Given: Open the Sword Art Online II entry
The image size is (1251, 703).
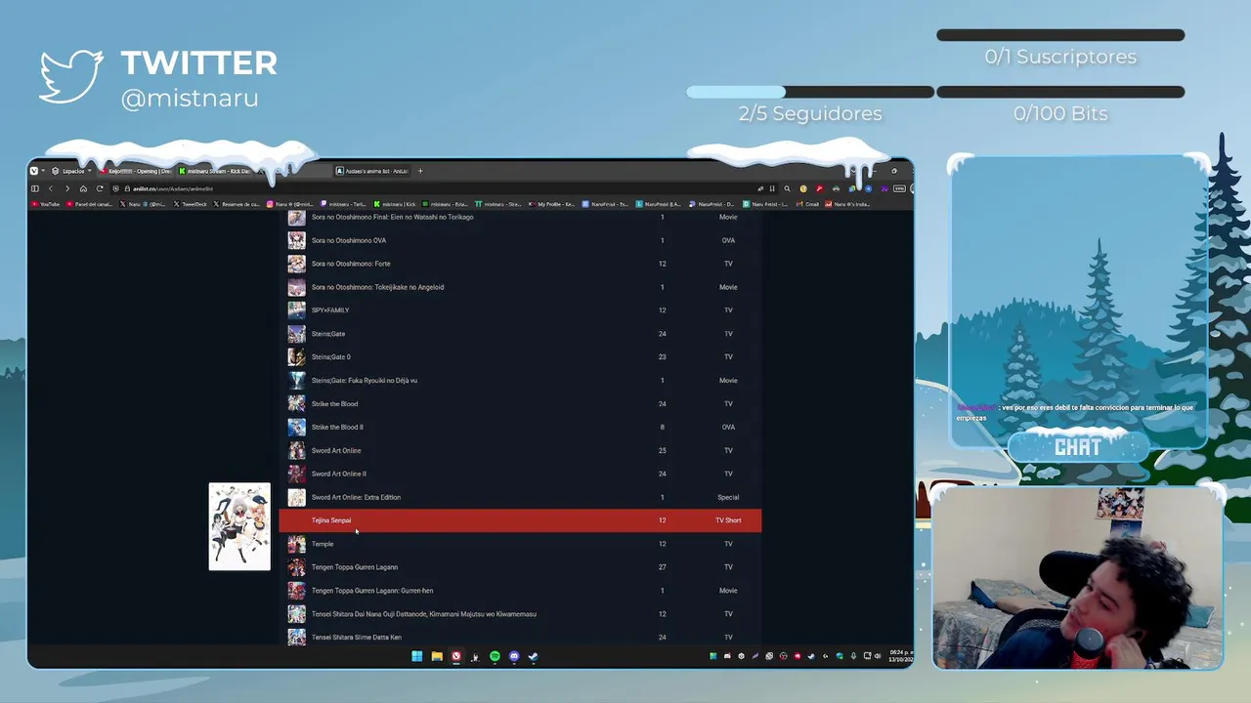Looking at the screenshot, I should coord(339,475).
